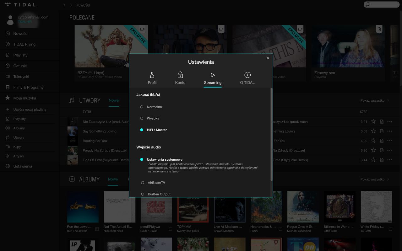
Task: Open Stillness in Wonderland album cover
Action: click(340, 207)
